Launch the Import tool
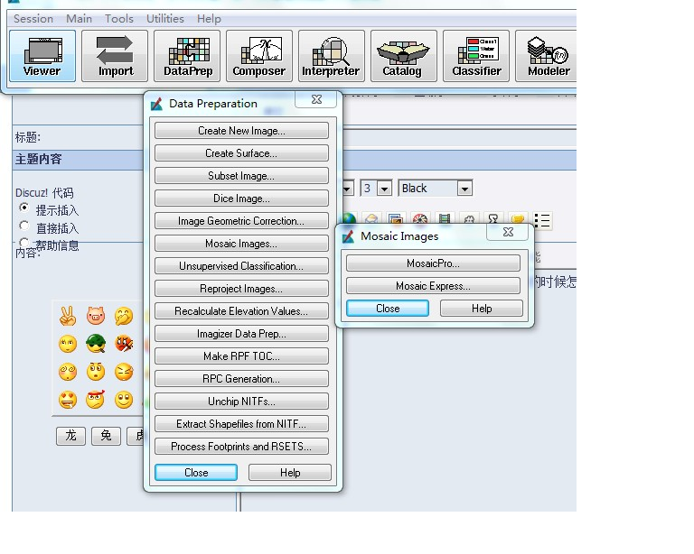Viewport: 694px width, 554px height. coord(115,56)
